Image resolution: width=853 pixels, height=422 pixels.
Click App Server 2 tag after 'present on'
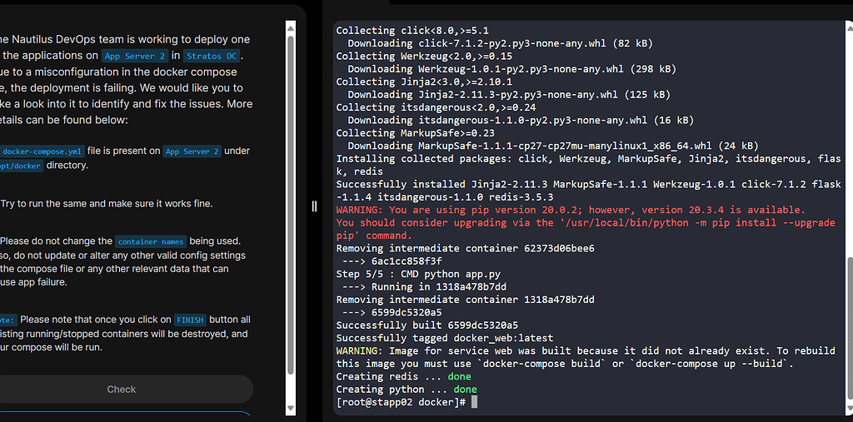(x=192, y=151)
